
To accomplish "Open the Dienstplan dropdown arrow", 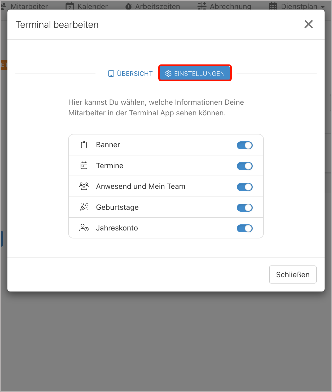I will click(322, 7).
